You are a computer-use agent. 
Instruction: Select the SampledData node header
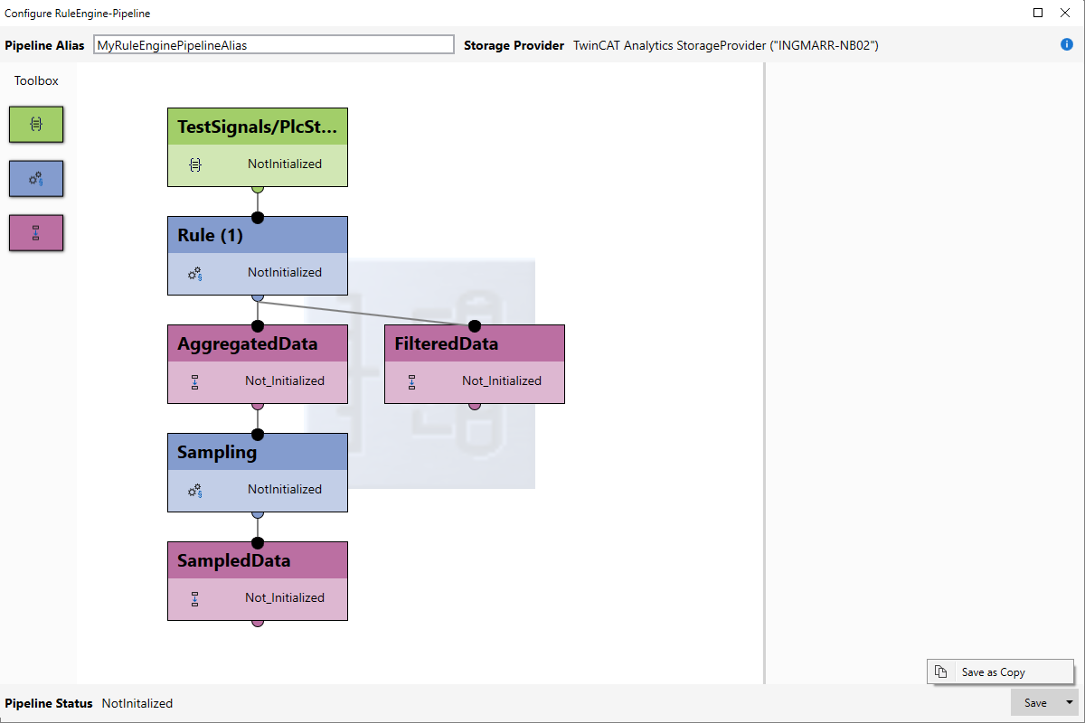[x=258, y=560]
